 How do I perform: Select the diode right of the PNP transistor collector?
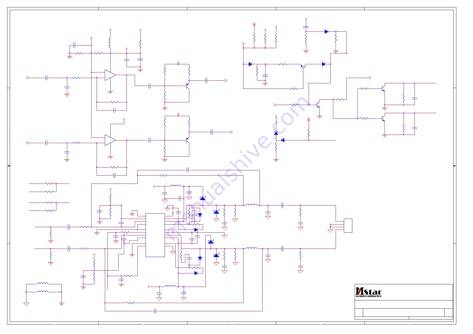pyautogui.click(x=323, y=64)
